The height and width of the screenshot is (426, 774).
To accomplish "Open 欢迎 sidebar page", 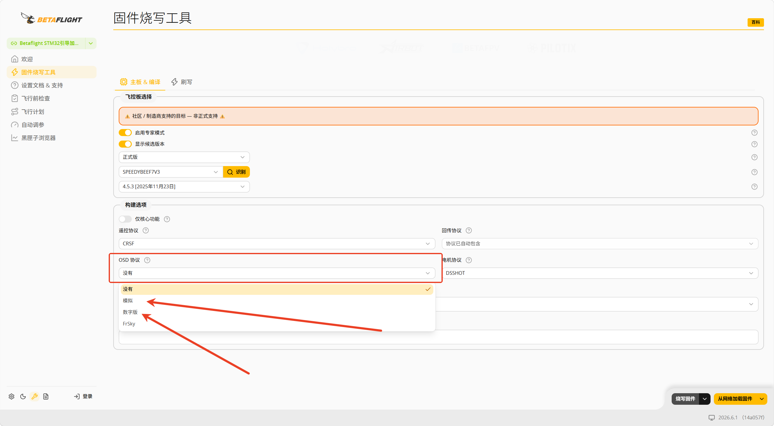I will tap(52, 59).
